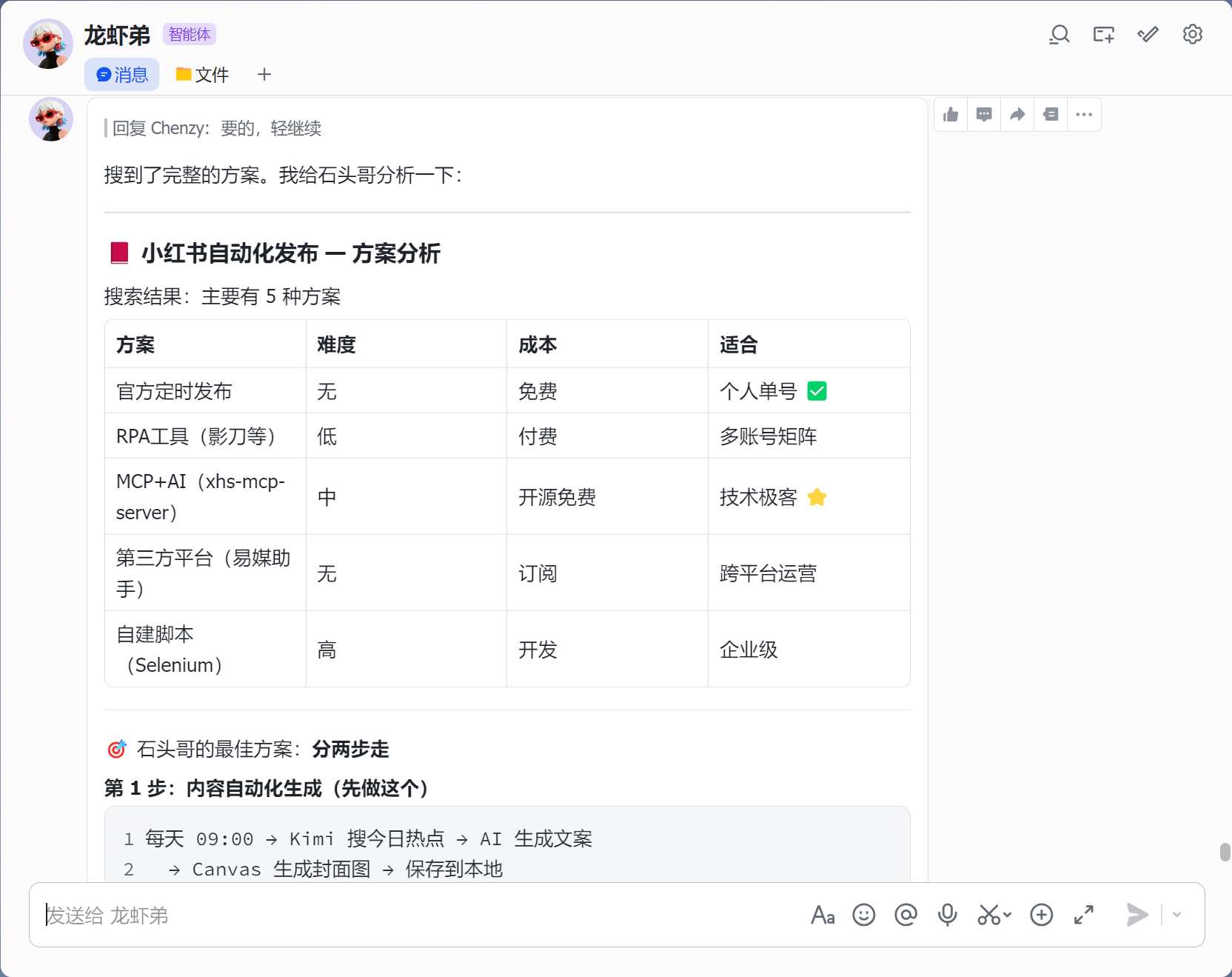
Task: Click thumbs-up reaction on message
Action: pos(951,115)
